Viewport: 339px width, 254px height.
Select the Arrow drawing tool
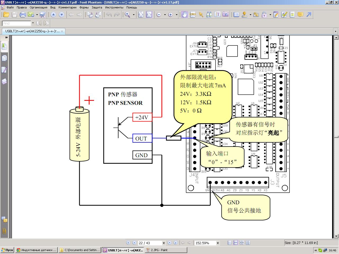(309, 15)
